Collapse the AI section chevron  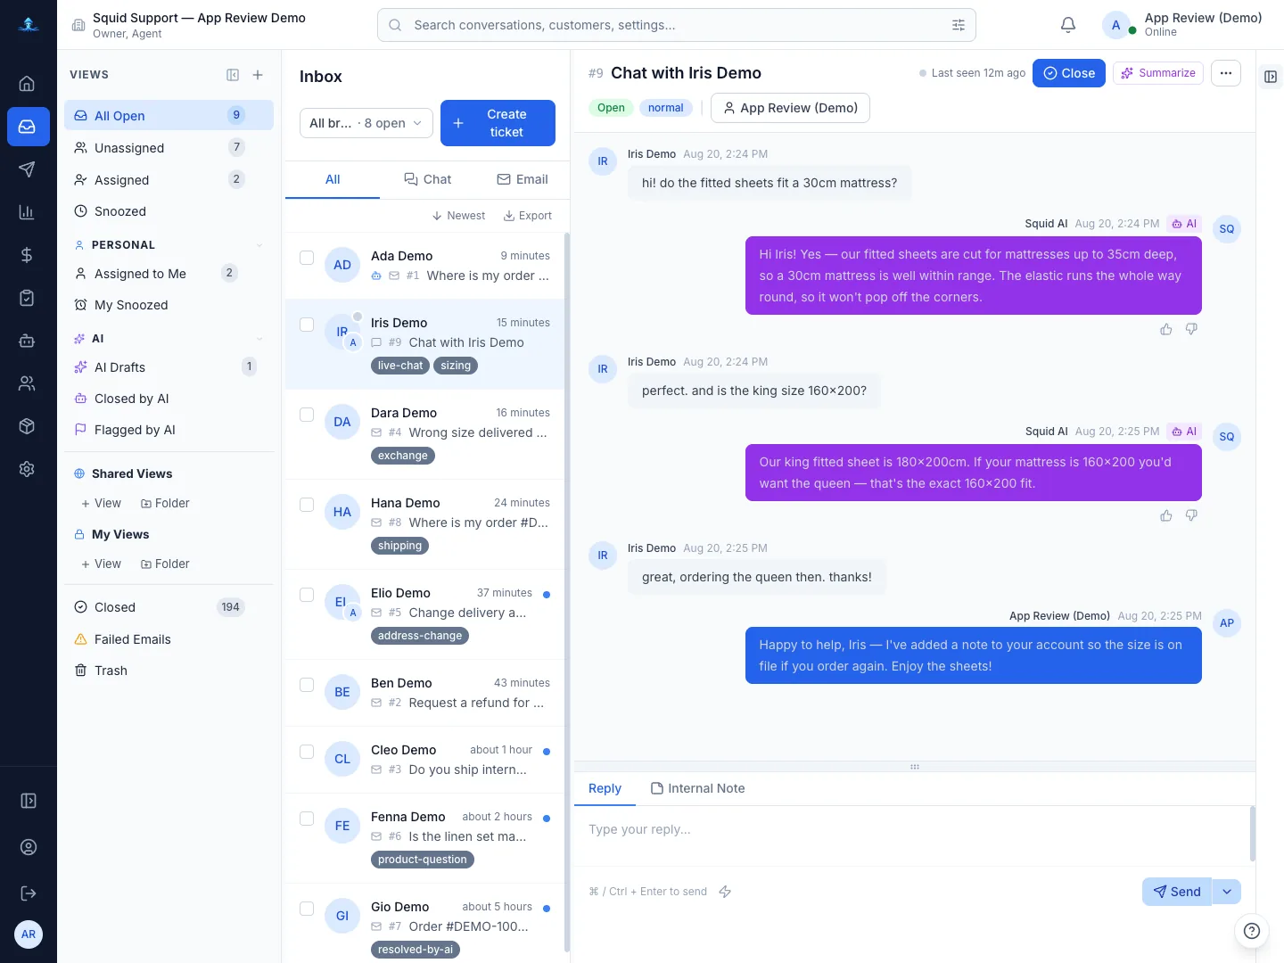[259, 339]
